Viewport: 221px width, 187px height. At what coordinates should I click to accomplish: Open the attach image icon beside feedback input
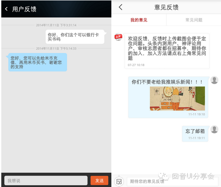coord(119,181)
